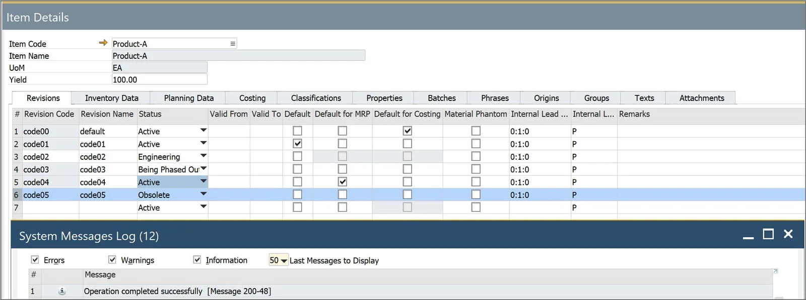806x300 pixels.
Task: Open Status dropdown for code04 row
Action: [x=203, y=181]
